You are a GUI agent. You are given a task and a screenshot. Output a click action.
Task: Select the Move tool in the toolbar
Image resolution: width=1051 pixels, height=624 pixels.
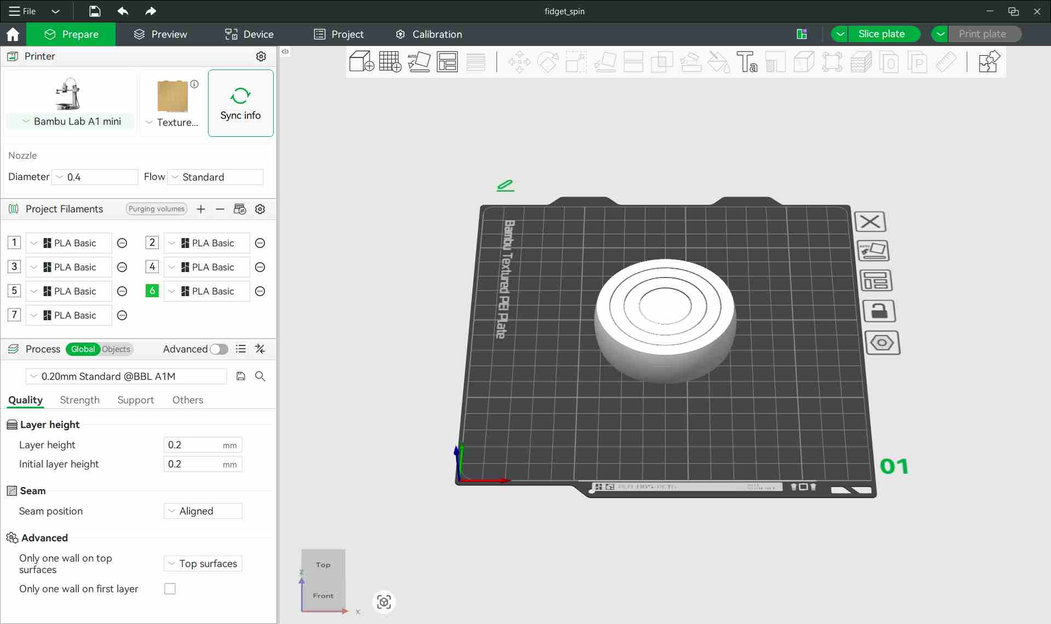(x=519, y=62)
